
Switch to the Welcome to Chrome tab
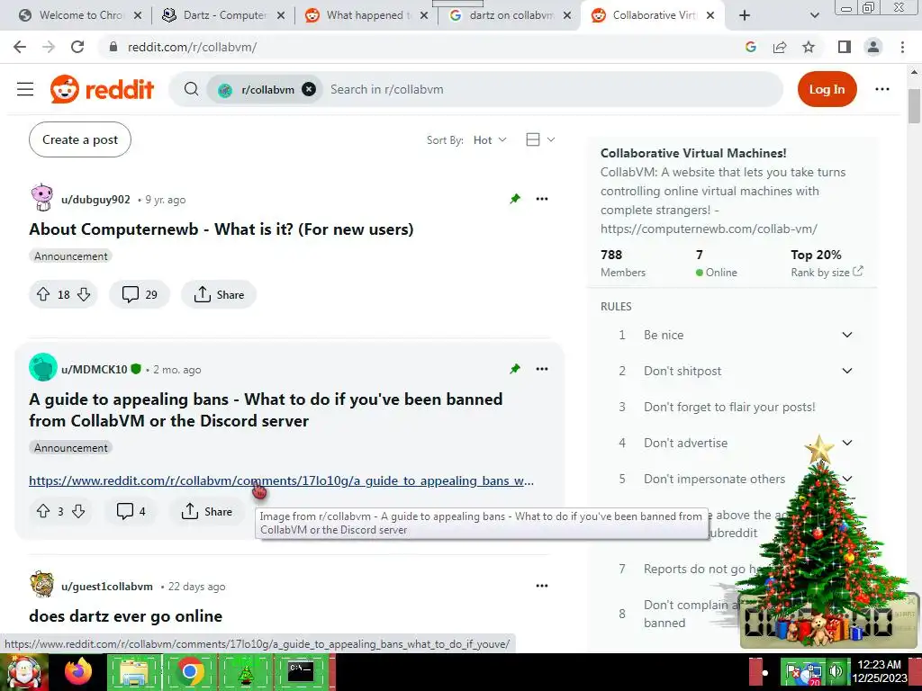[x=80, y=15]
